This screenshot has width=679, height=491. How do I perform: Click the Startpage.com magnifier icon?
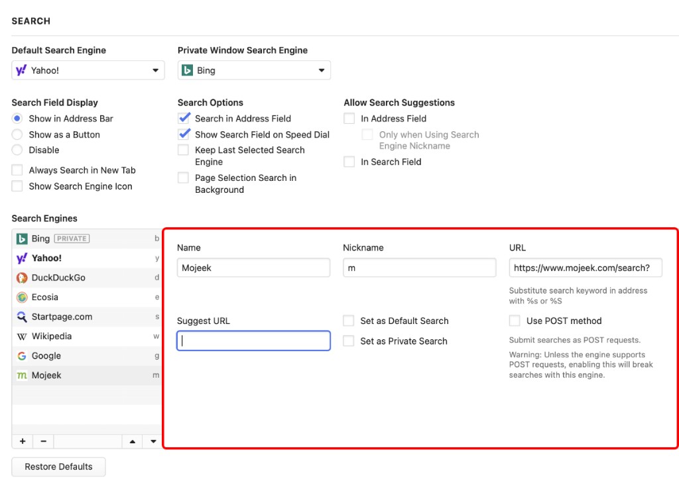click(22, 317)
